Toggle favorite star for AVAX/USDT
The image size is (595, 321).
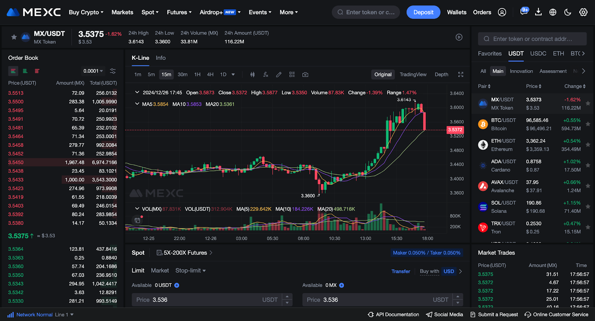pos(588,186)
